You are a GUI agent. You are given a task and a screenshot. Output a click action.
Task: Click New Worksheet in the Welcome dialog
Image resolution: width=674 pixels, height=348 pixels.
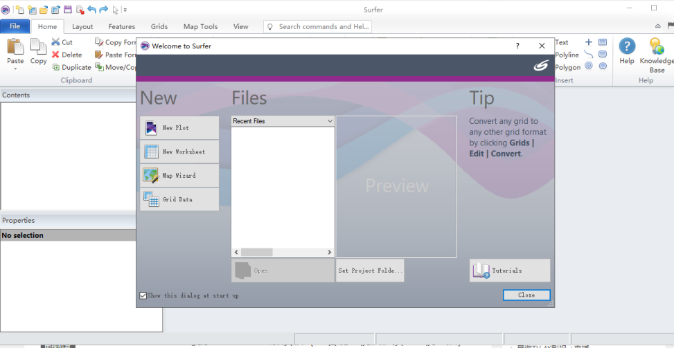179,152
